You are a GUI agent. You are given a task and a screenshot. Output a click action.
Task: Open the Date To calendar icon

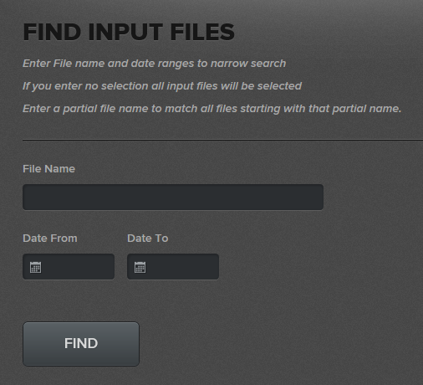pyautogui.click(x=140, y=267)
